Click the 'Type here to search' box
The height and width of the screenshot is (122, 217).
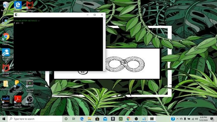coord(35,119)
